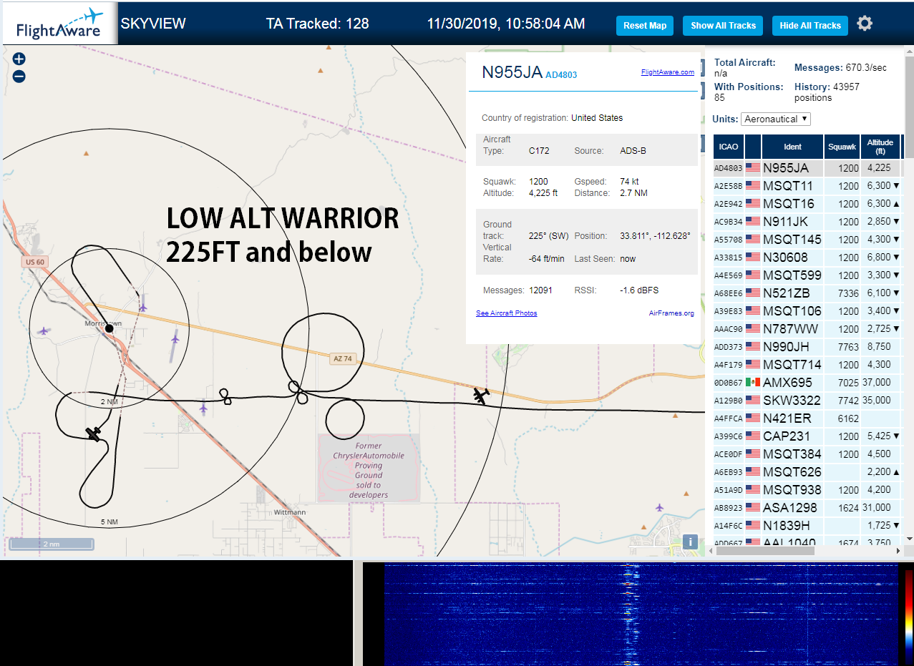Click the US flag in SKW3322 row
The image size is (914, 666).
tap(753, 400)
